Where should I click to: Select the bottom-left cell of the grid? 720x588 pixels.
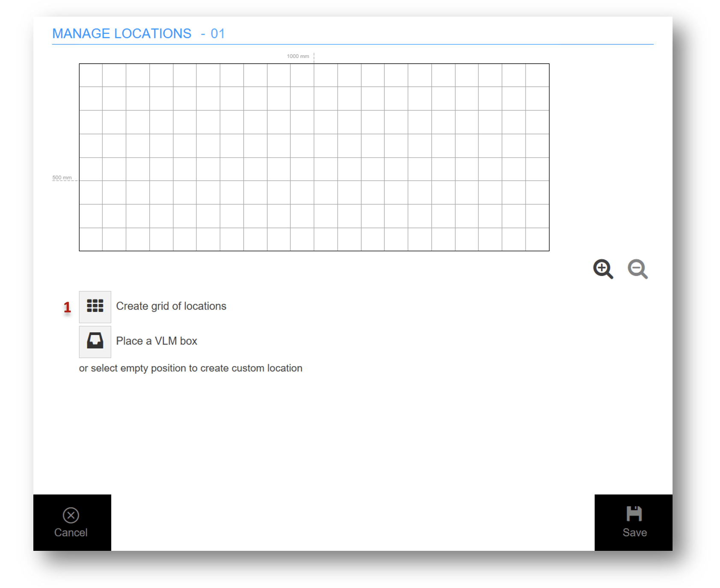(91, 239)
